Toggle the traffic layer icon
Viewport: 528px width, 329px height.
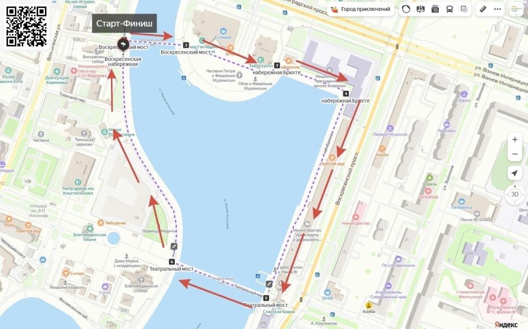pos(406,9)
